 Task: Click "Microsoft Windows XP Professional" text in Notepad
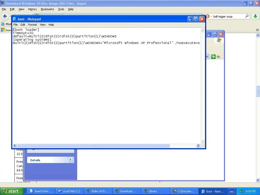tap(138, 43)
